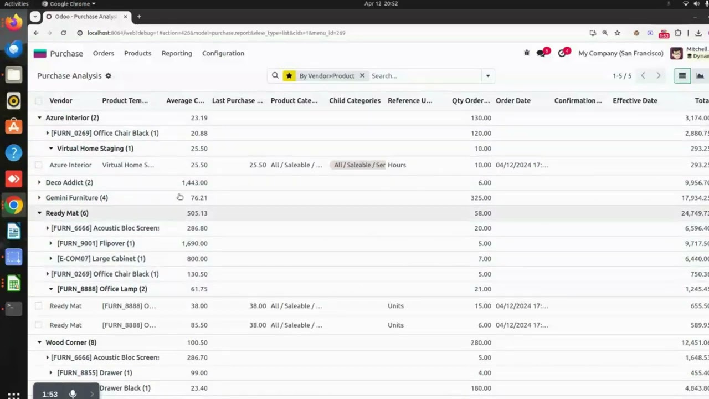
Task: Open the search options dropdown arrow
Action: point(488,76)
